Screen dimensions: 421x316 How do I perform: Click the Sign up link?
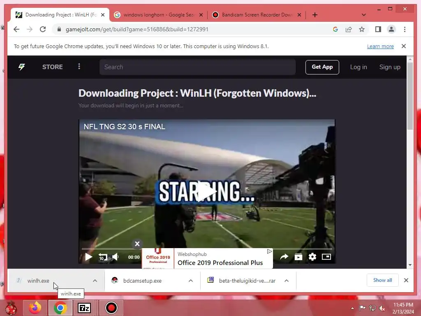(390, 67)
